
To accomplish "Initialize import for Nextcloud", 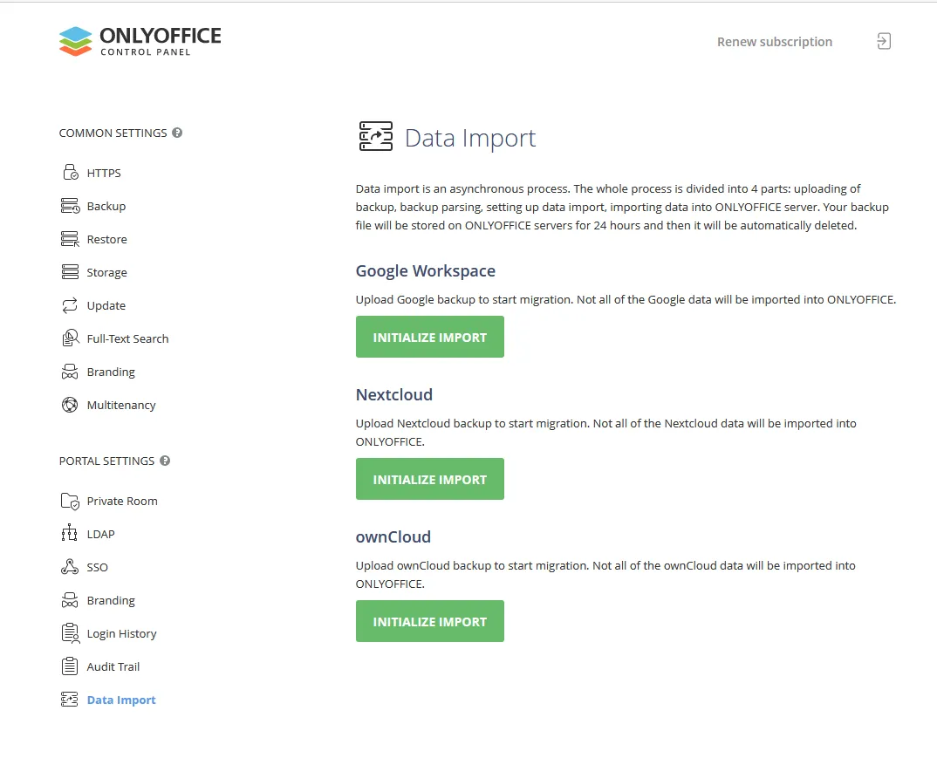I will [x=429, y=478].
